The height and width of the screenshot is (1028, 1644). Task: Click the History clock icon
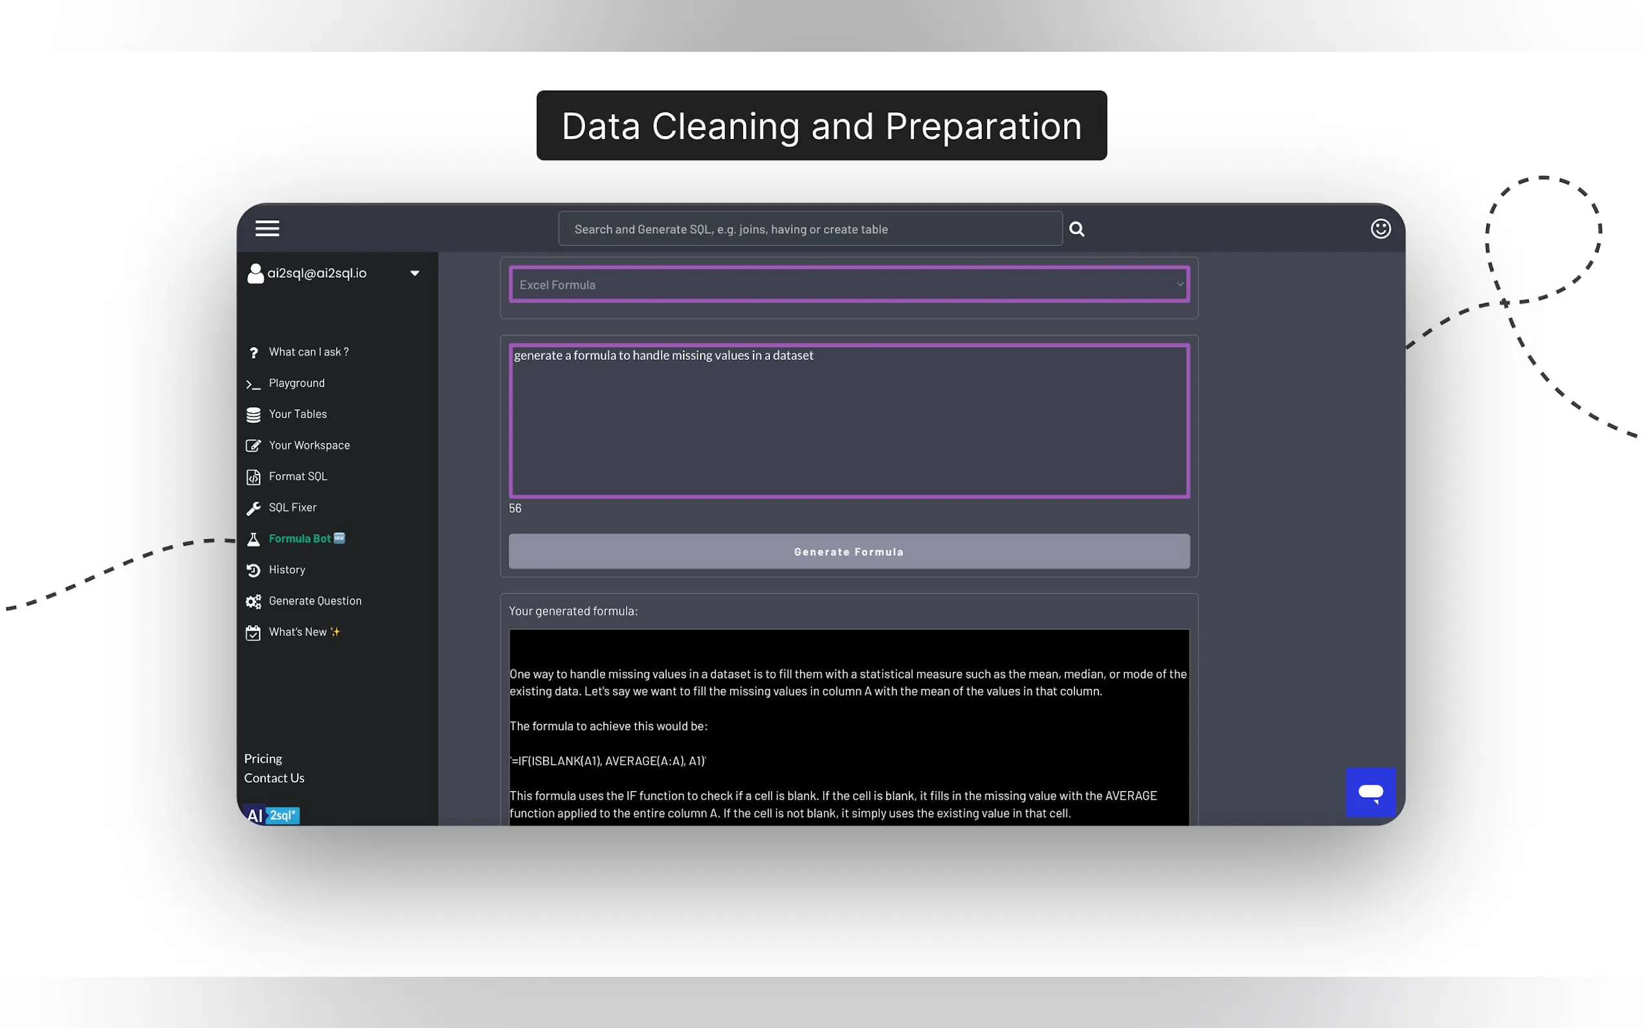253,570
